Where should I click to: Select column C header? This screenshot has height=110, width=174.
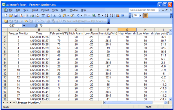(x=59, y=30)
